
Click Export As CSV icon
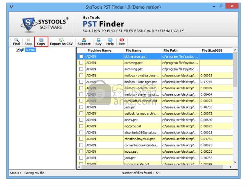click(x=61, y=40)
